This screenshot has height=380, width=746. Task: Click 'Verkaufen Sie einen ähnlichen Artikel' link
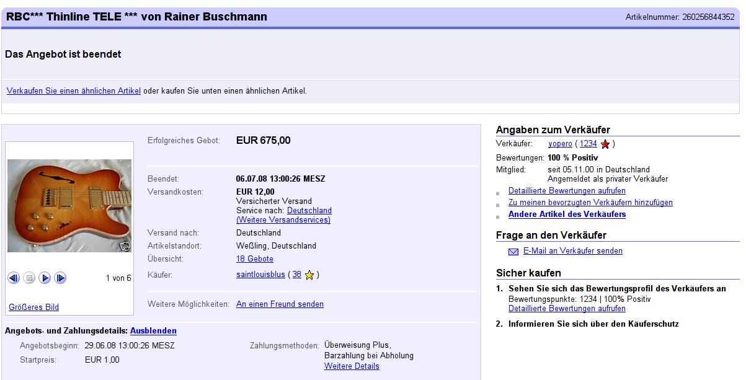(x=74, y=91)
